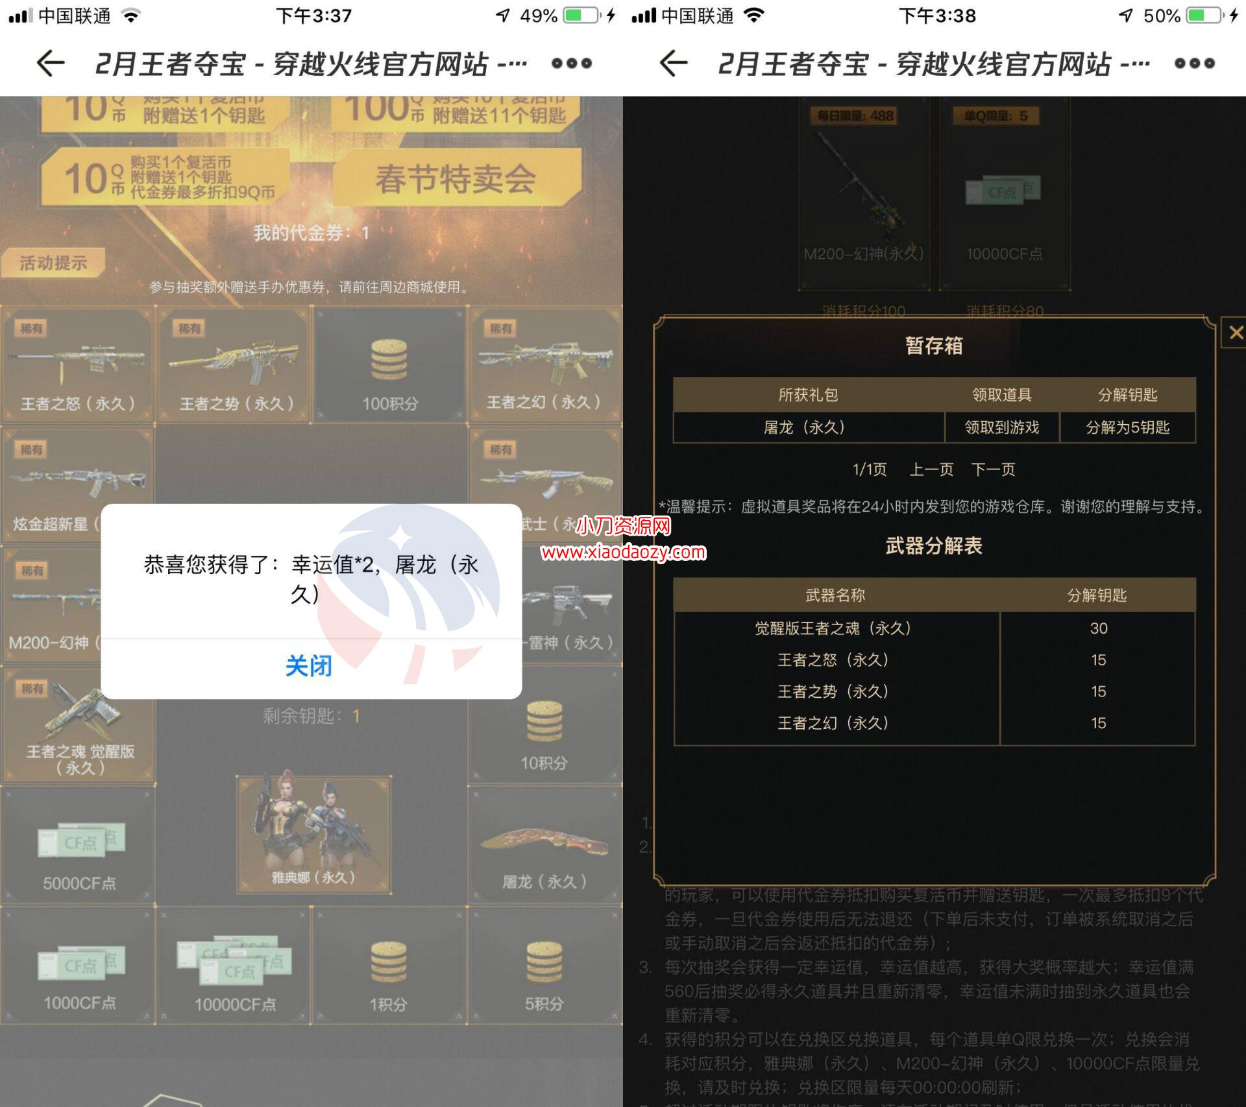Select 王者之势（永久） prize tile

pyautogui.click(x=234, y=365)
